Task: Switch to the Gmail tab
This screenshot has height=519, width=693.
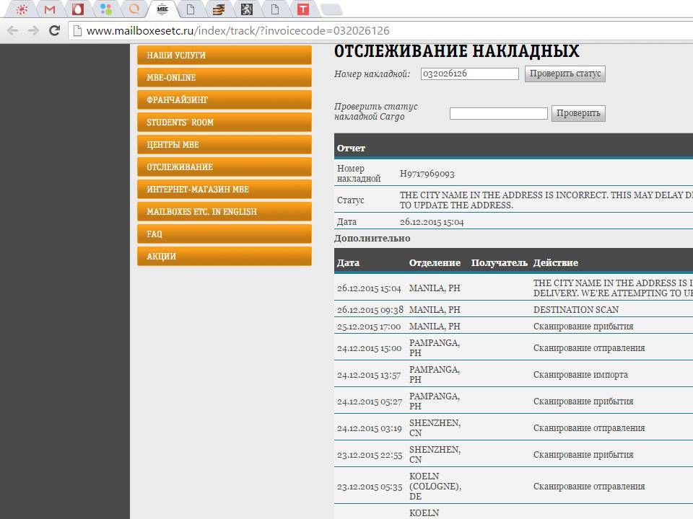Action: click(x=50, y=9)
